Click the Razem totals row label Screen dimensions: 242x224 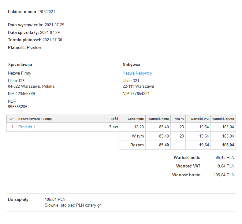coord(137,145)
